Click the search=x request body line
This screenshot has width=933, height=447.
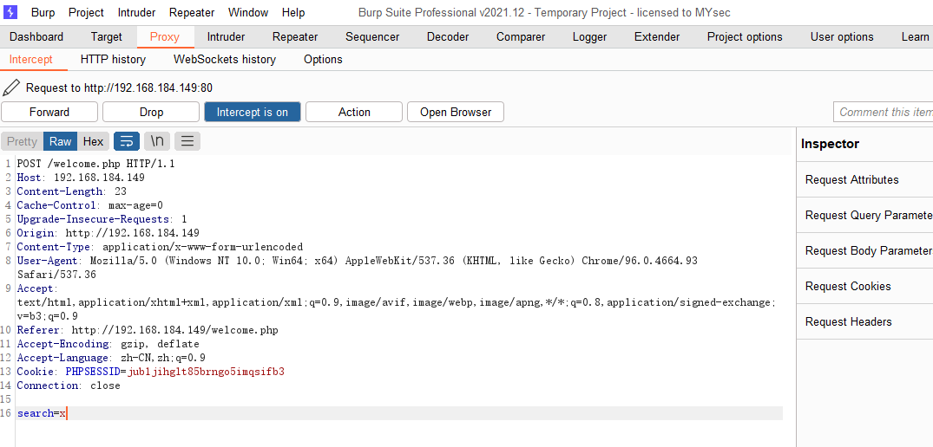pos(42,413)
